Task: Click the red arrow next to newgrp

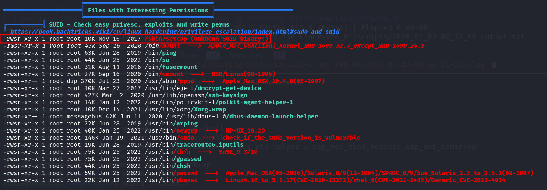Action: pyautogui.click(x=212, y=131)
